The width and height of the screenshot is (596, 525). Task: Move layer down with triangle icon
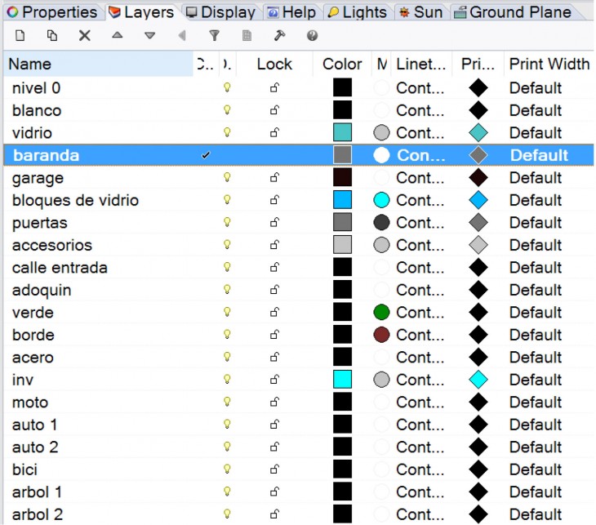149,35
